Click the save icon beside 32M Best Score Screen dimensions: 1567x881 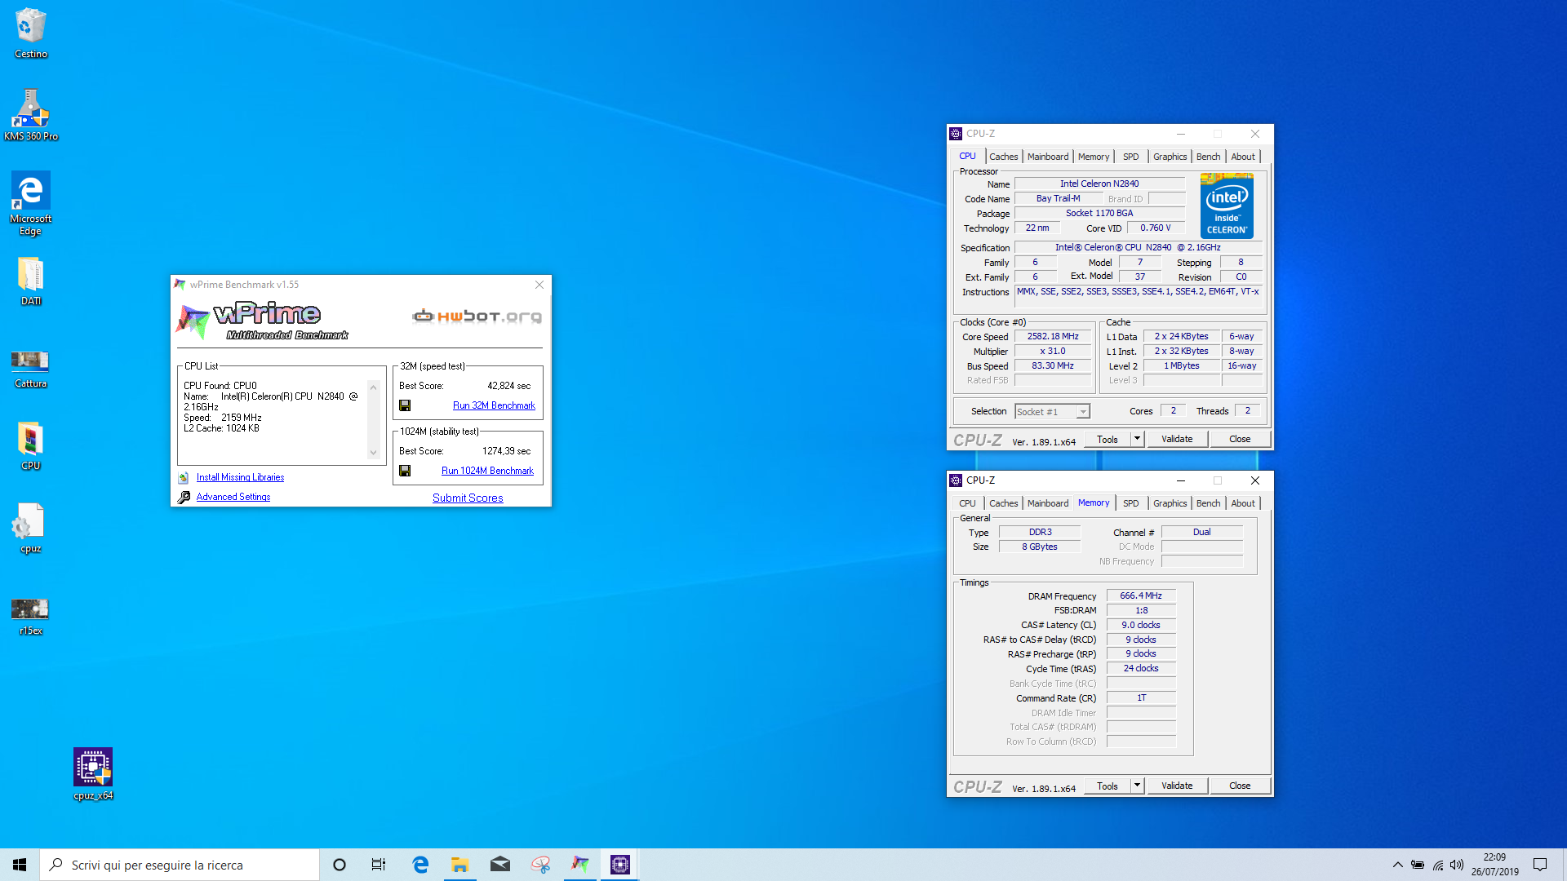point(405,405)
